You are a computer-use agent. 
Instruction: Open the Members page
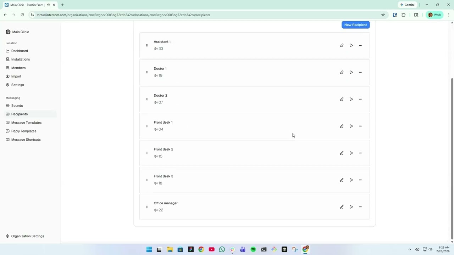coord(18,68)
